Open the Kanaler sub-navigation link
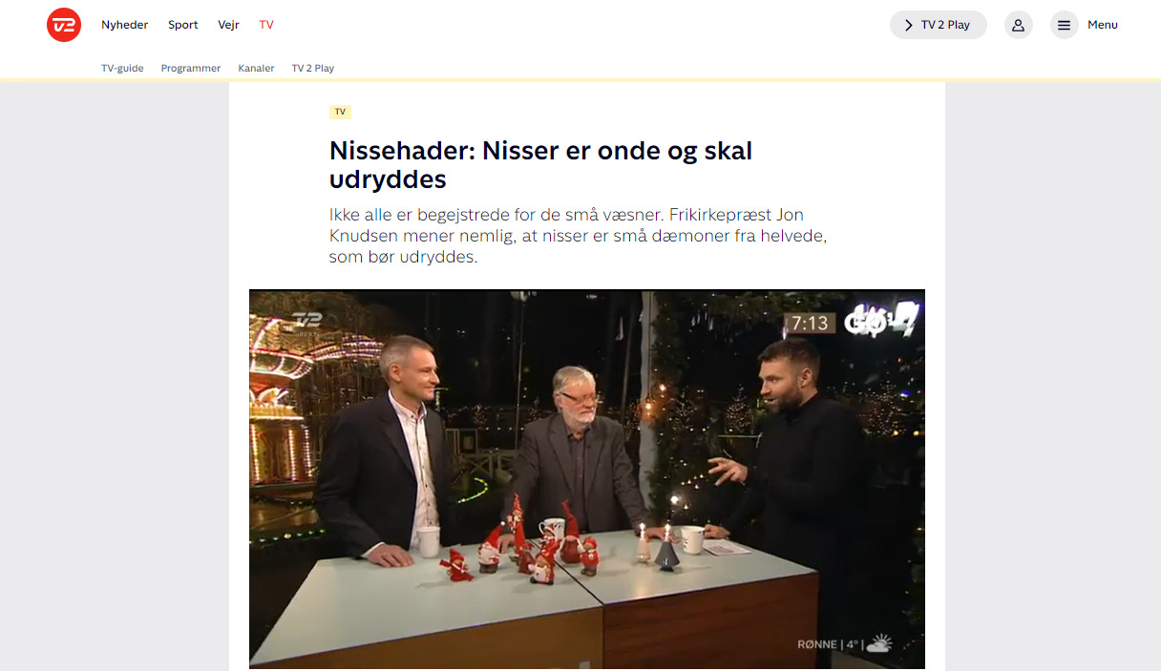This screenshot has height=671, width=1161. [256, 68]
